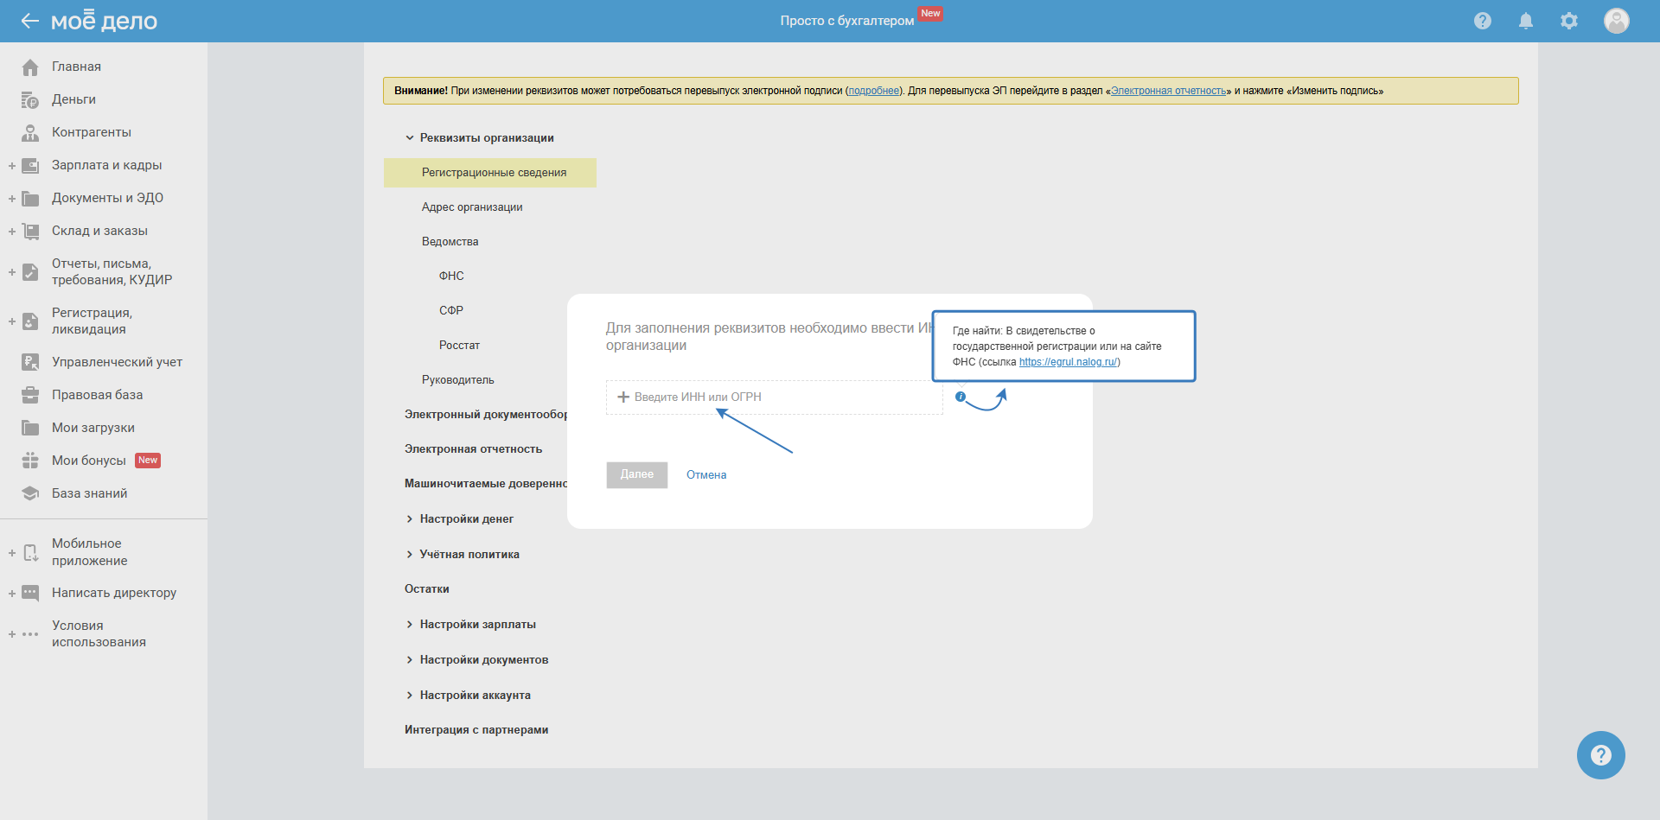Click the Управленческий учет icon

[x=30, y=362]
